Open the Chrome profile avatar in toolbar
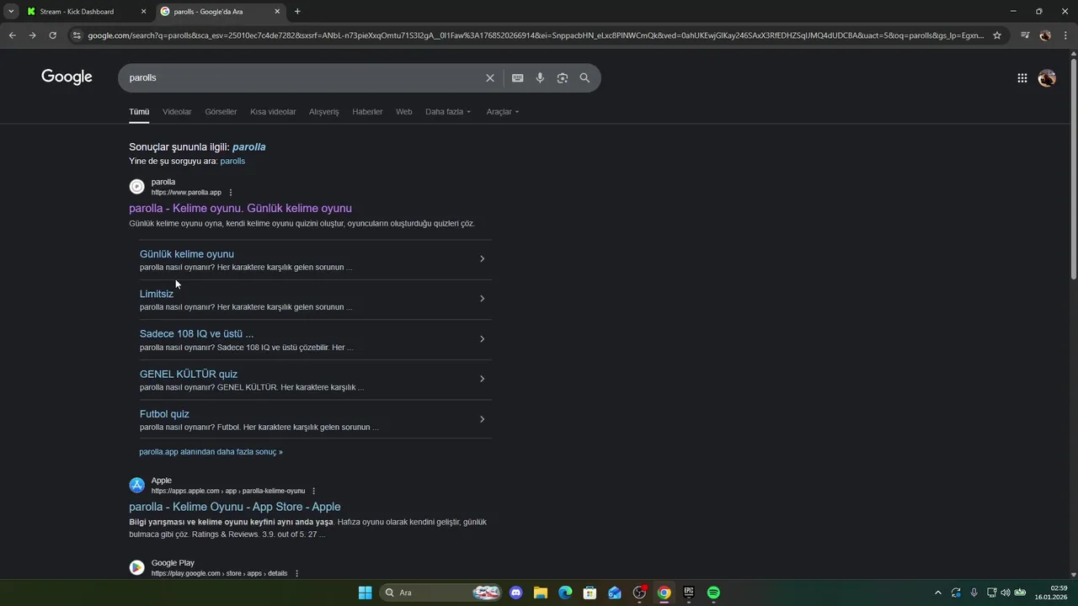Image resolution: width=1078 pixels, height=606 pixels. tap(1045, 35)
